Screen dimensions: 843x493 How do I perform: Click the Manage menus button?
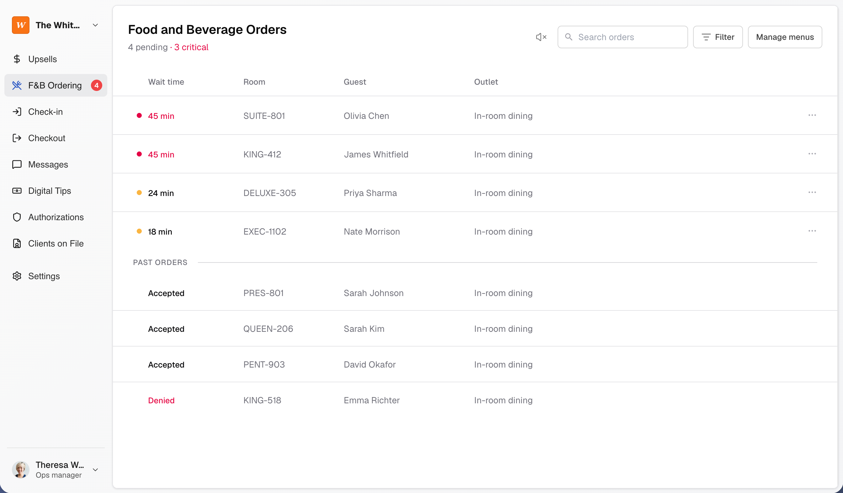pos(785,37)
